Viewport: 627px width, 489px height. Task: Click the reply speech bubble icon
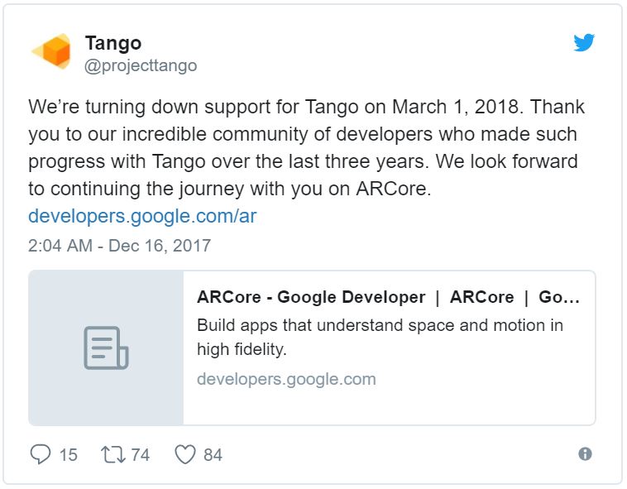click(x=41, y=454)
